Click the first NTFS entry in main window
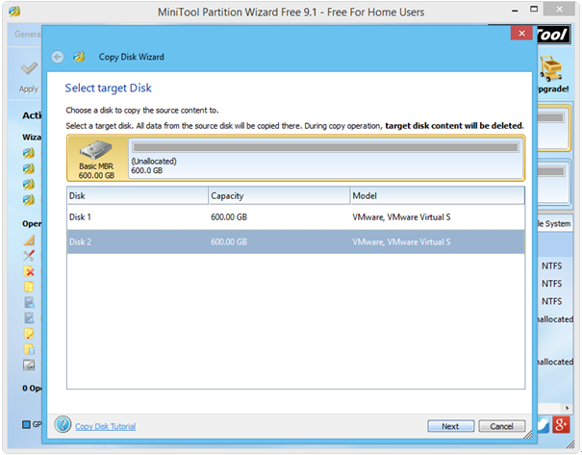 coord(551,266)
